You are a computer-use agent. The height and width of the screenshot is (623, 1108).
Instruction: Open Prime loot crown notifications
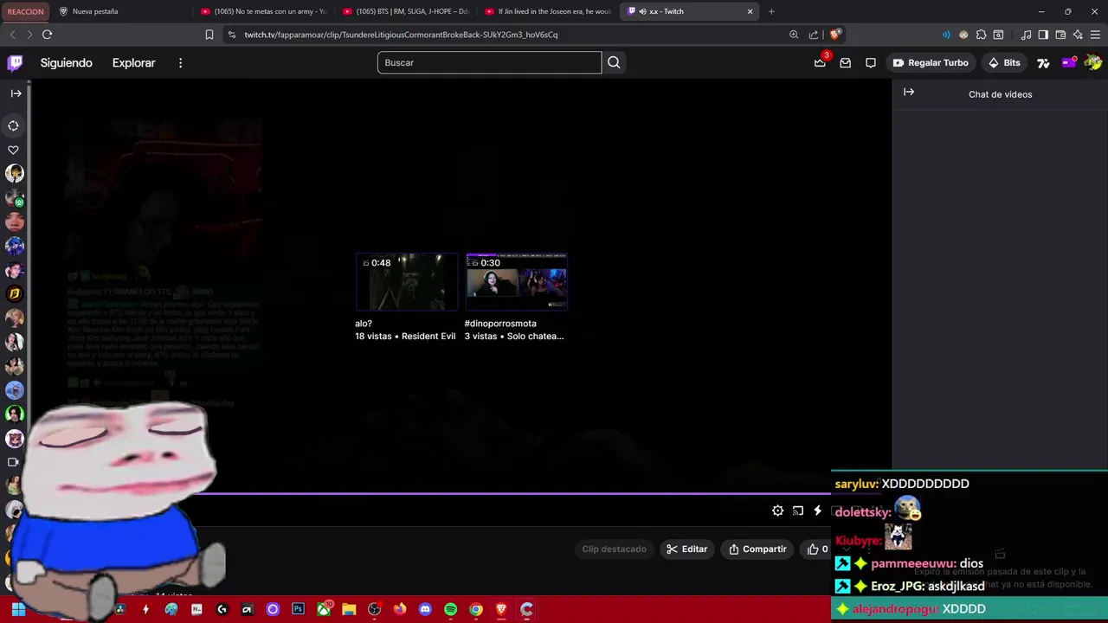pos(820,62)
